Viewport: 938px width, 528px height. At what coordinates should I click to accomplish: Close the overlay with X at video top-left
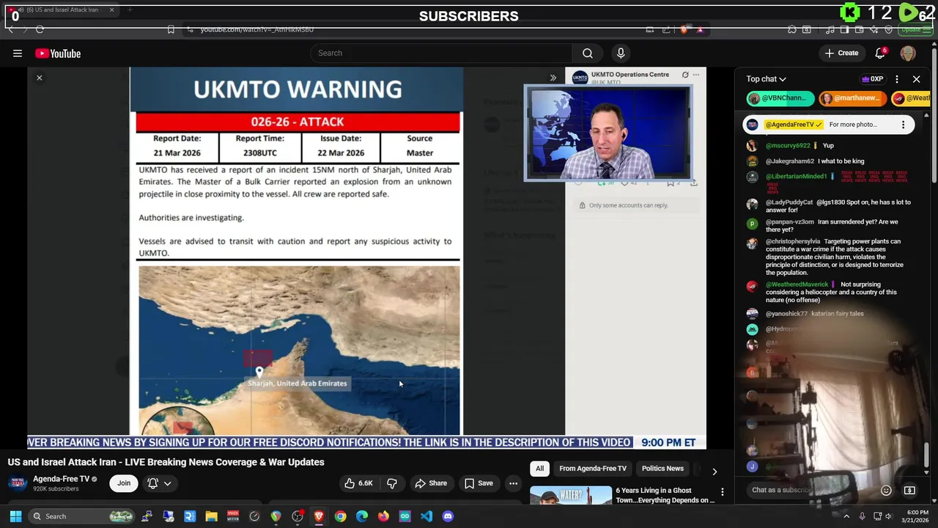point(40,78)
